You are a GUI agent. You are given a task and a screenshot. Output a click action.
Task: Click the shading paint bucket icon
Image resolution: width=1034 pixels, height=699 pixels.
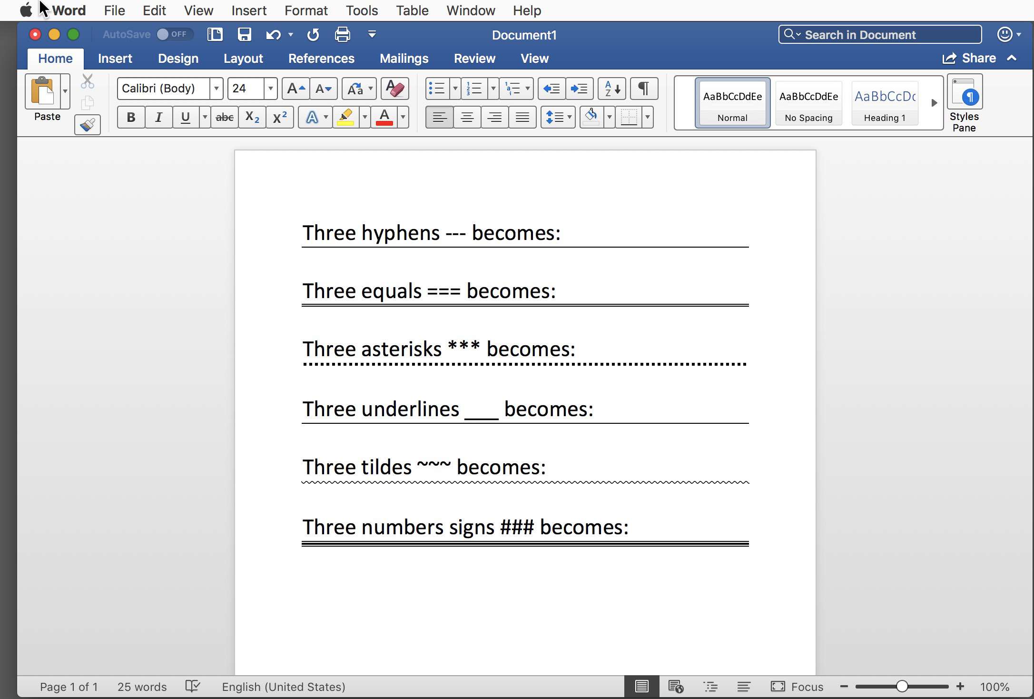tap(591, 117)
